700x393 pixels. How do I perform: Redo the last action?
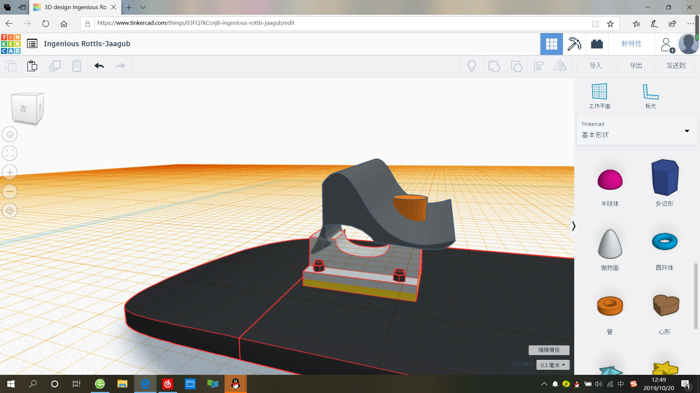coord(120,66)
